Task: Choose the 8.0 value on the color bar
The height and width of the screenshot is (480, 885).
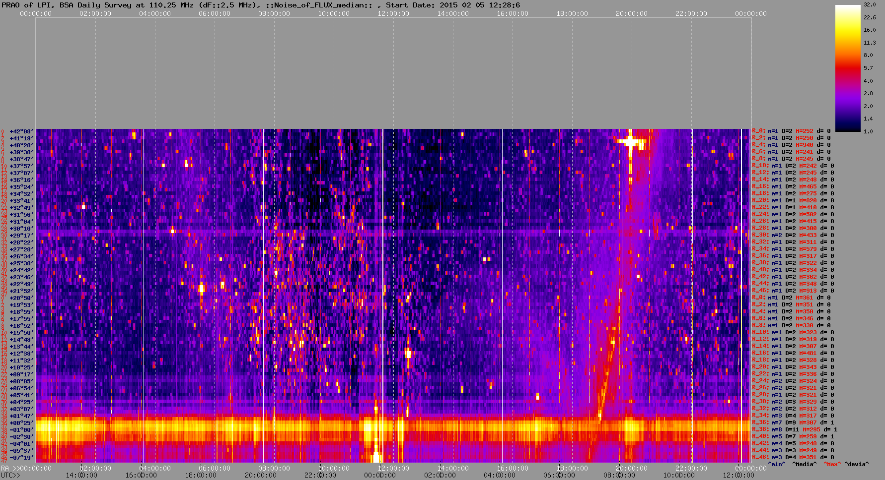Action: [868, 56]
